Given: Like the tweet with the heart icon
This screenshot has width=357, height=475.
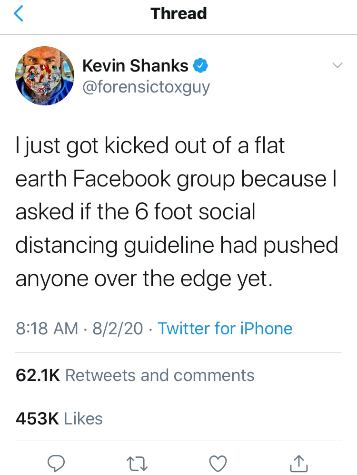Looking at the screenshot, I should [218, 462].
